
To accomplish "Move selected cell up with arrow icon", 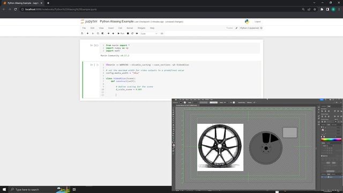I will coord(108,33).
